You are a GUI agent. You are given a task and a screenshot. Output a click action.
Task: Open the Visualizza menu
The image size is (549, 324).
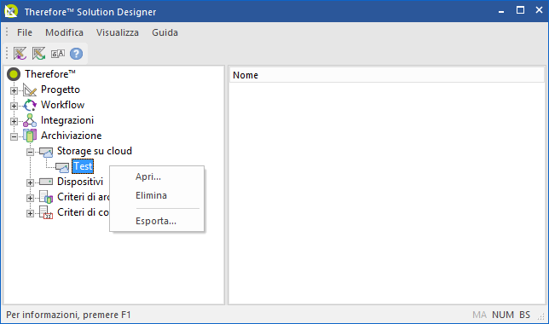(x=118, y=32)
